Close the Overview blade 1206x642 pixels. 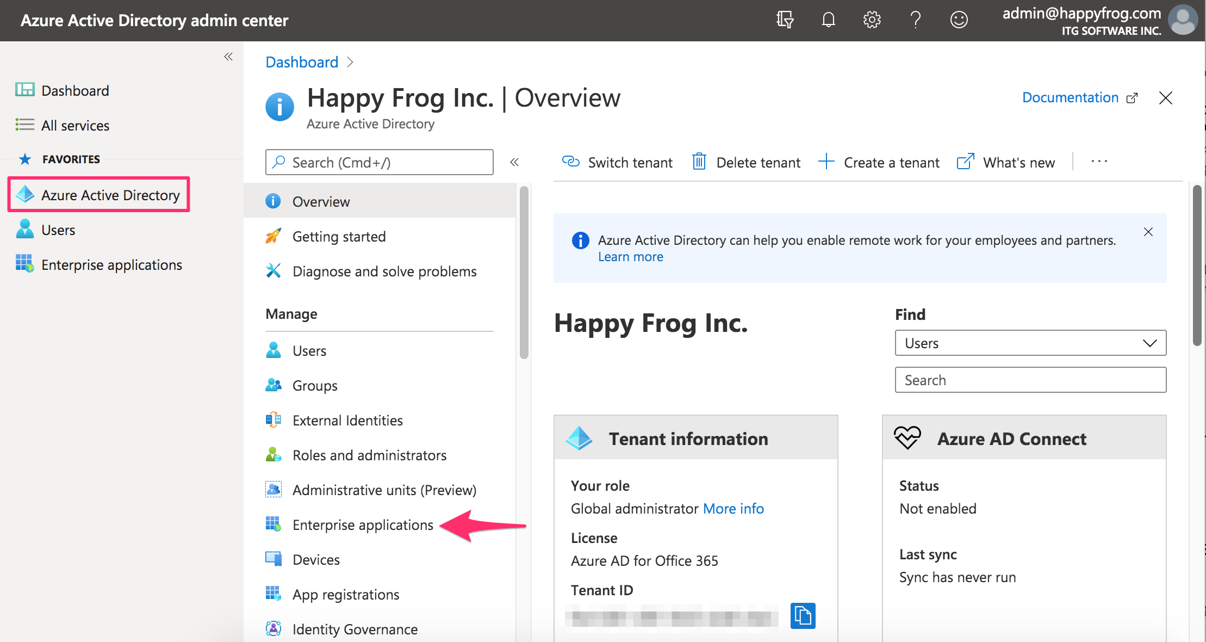pyautogui.click(x=1165, y=98)
